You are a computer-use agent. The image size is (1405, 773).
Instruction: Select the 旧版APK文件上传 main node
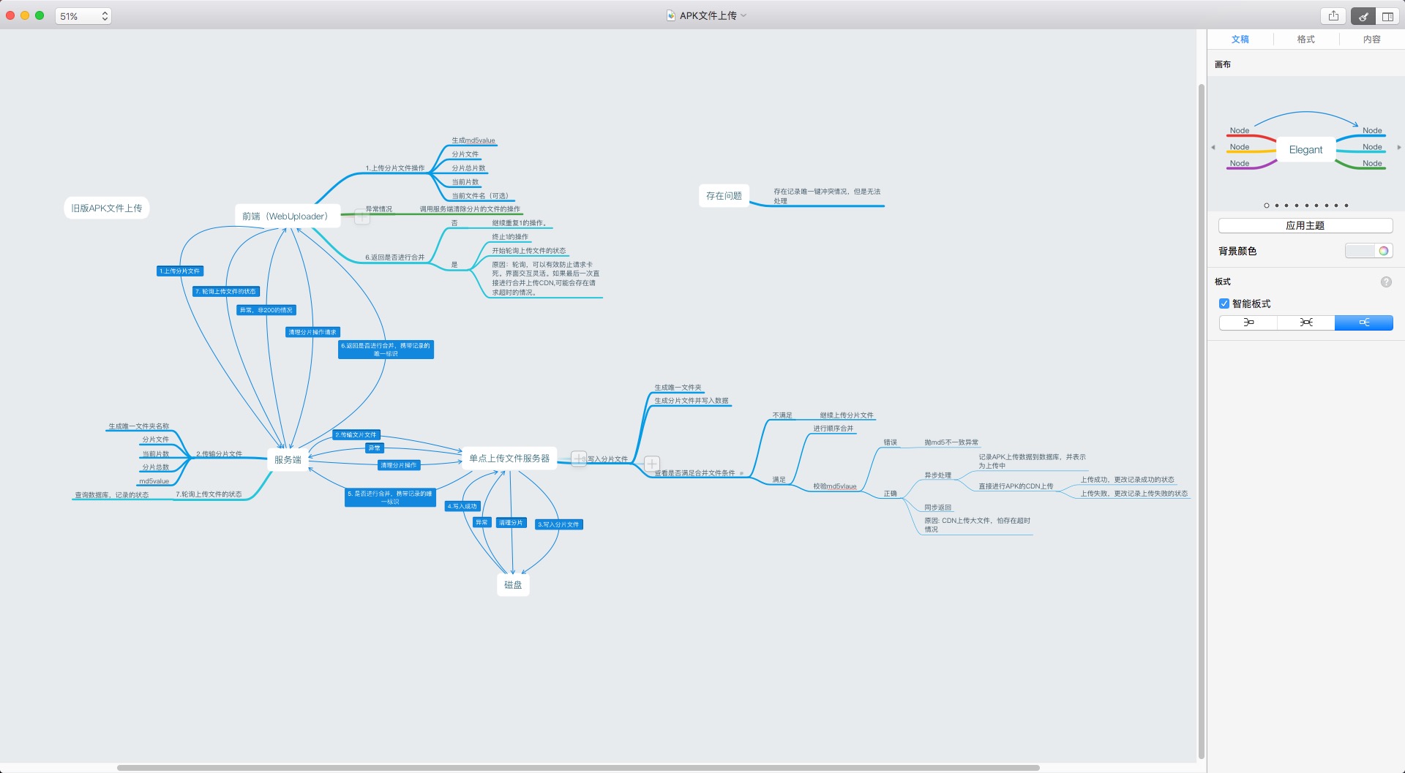tap(107, 208)
